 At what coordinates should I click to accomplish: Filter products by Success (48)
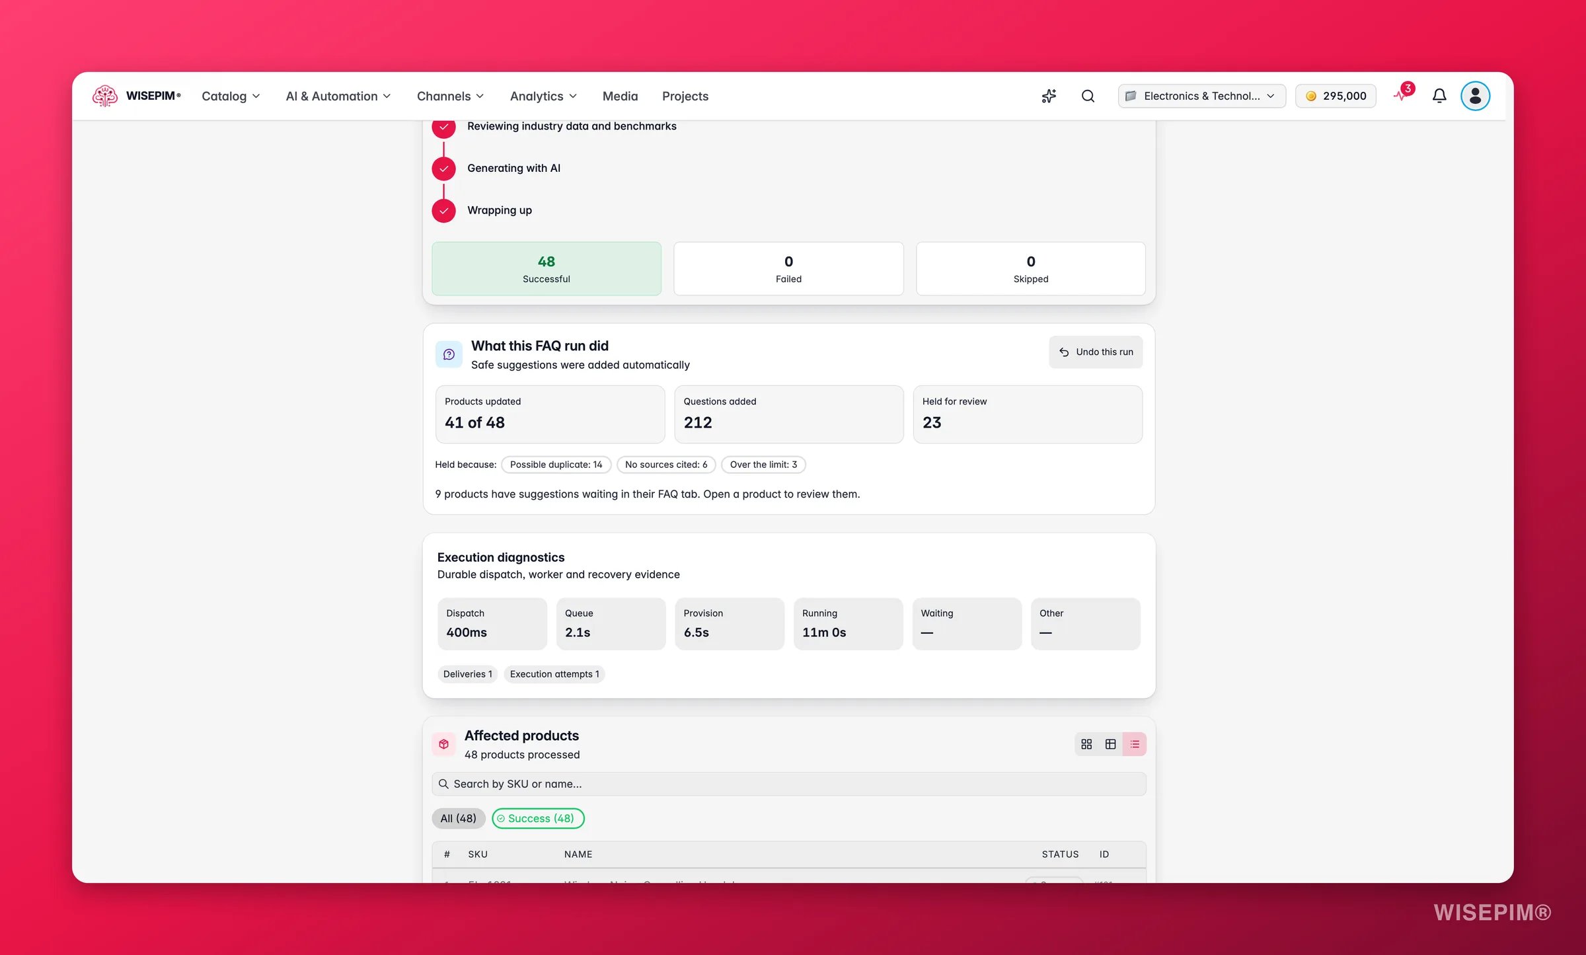(538, 818)
